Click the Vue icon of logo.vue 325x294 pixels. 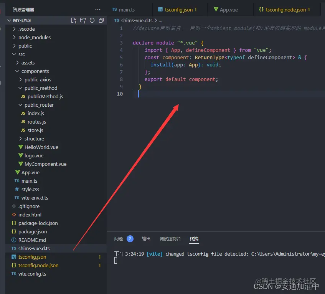click(x=20, y=155)
